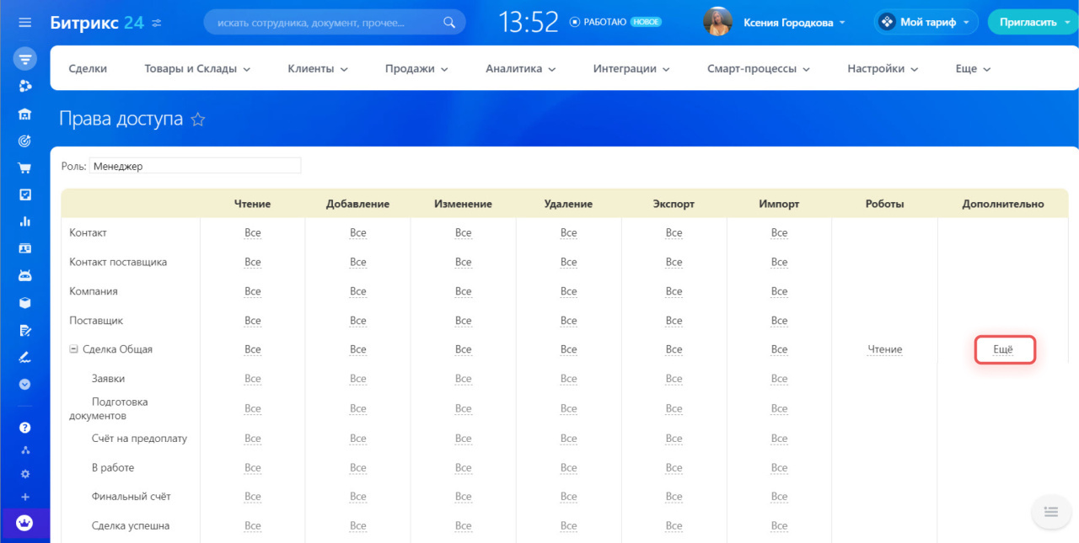
Task: Open the floating list button at bottom right
Action: click(1050, 511)
